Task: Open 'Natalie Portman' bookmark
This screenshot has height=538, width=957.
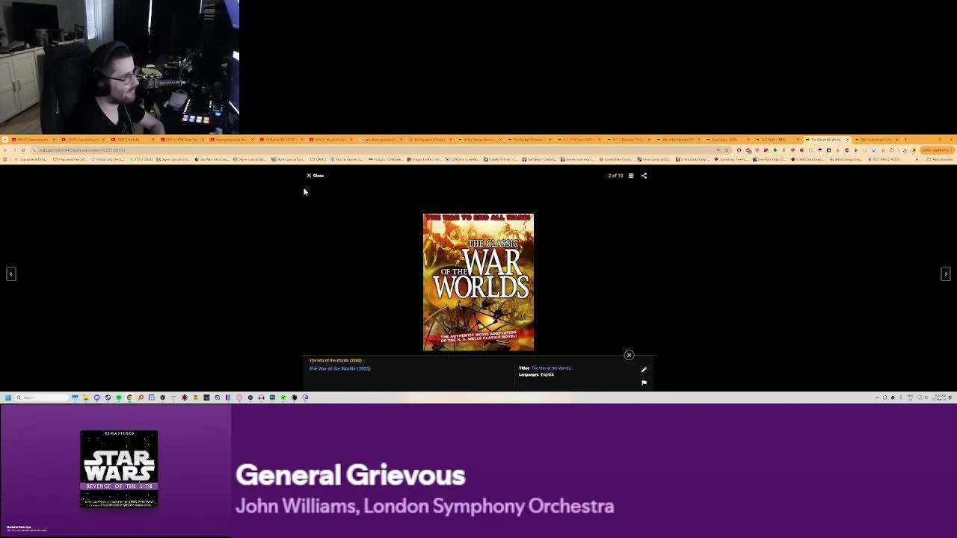Action: click(500, 159)
